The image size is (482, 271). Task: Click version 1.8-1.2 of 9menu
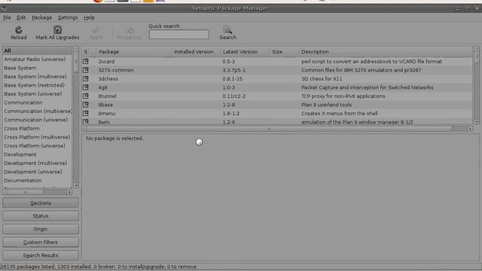[231, 113]
